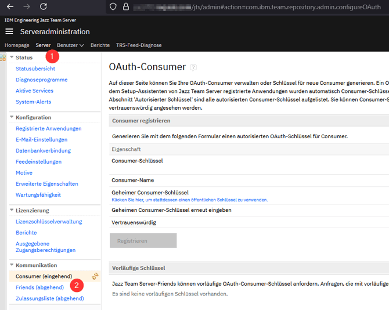Click link to use public key instead
The width and height of the screenshot is (389, 310).
[189, 200]
